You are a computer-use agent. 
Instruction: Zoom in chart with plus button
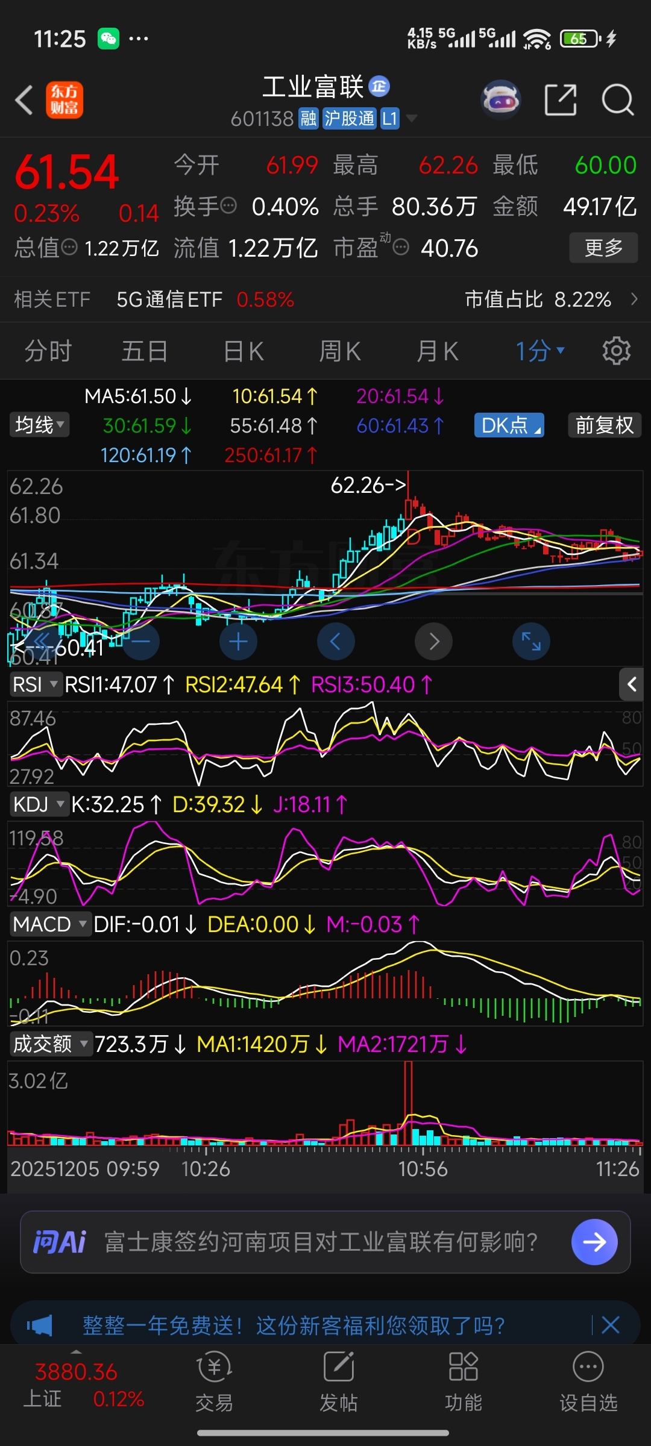tap(238, 642)
